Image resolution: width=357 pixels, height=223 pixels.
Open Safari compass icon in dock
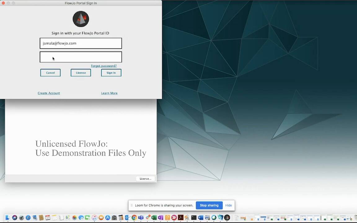28,217
